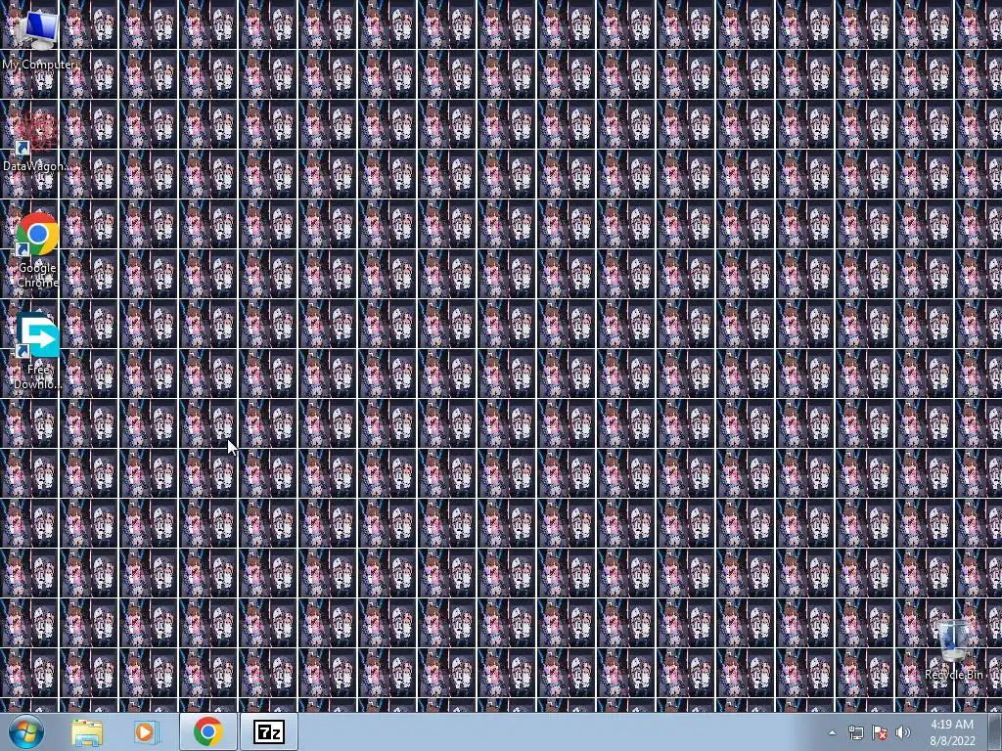Viewport: 1002px width, 751px height.
Task: Switch to 7-Zip window in taskbar
Action: click(269, 731)
